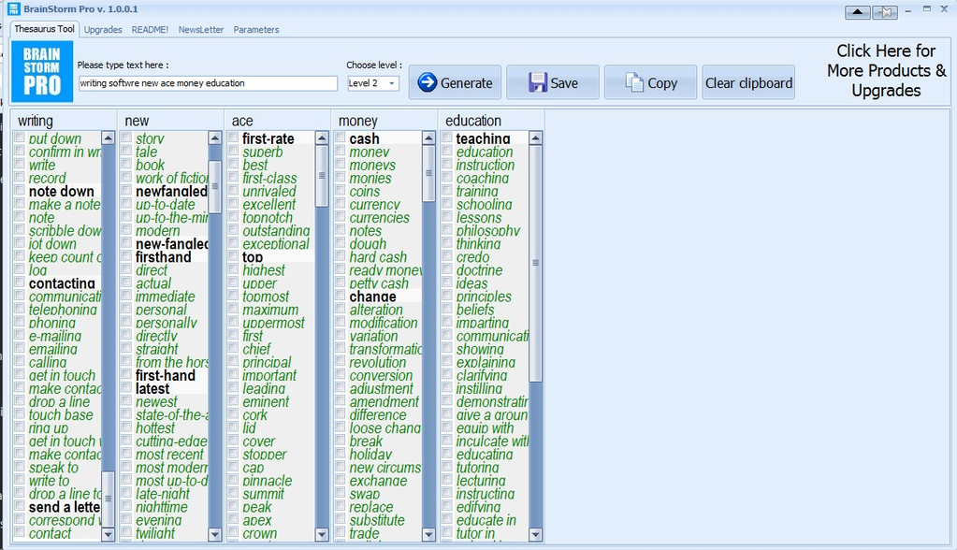Click 'Click Here for More Products & Upgrades'
This screenshot has height=550, width=957.
pyautogui.click(x=886, y=71)
